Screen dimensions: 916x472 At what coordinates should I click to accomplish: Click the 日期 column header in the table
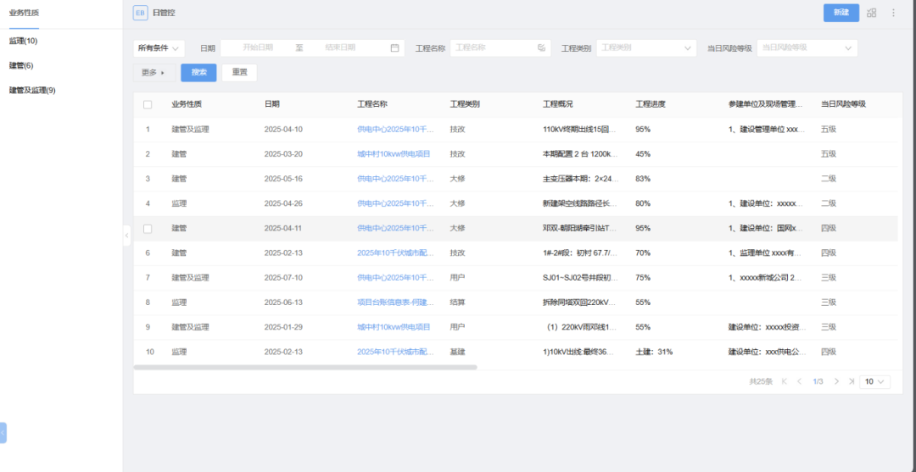(271, 104)
